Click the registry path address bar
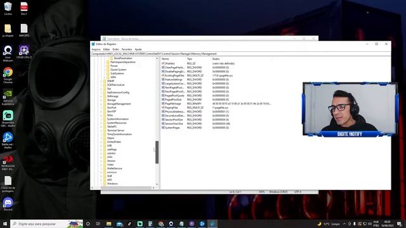The height and width of the screenshot is (228, 406). click(x=240, y=54)
